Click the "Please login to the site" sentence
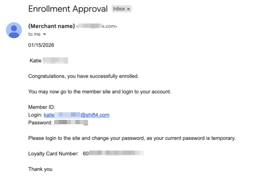 132,138
